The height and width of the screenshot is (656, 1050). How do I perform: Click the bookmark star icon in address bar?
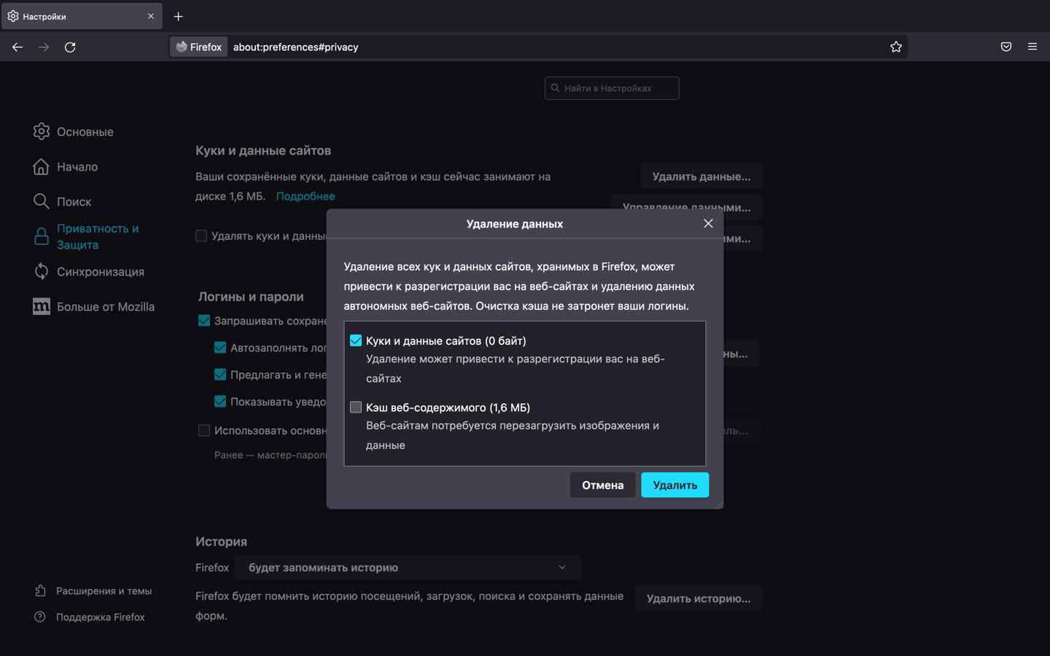click(896, 47)
